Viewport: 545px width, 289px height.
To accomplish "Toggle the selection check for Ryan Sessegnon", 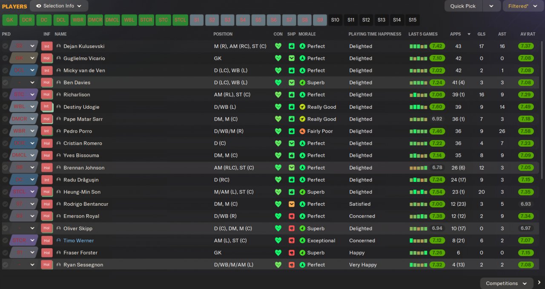I will 5,265.
